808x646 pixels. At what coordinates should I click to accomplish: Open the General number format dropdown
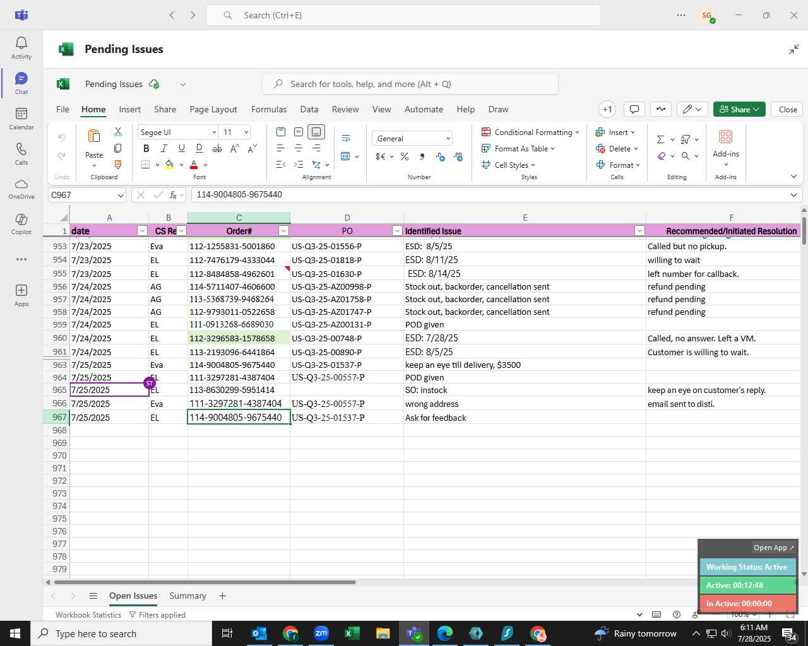[x=448, y=138]
